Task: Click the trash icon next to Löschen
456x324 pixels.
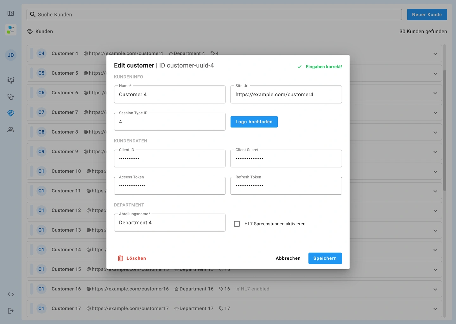Action: pyautogui.click(x=120, y=258)
